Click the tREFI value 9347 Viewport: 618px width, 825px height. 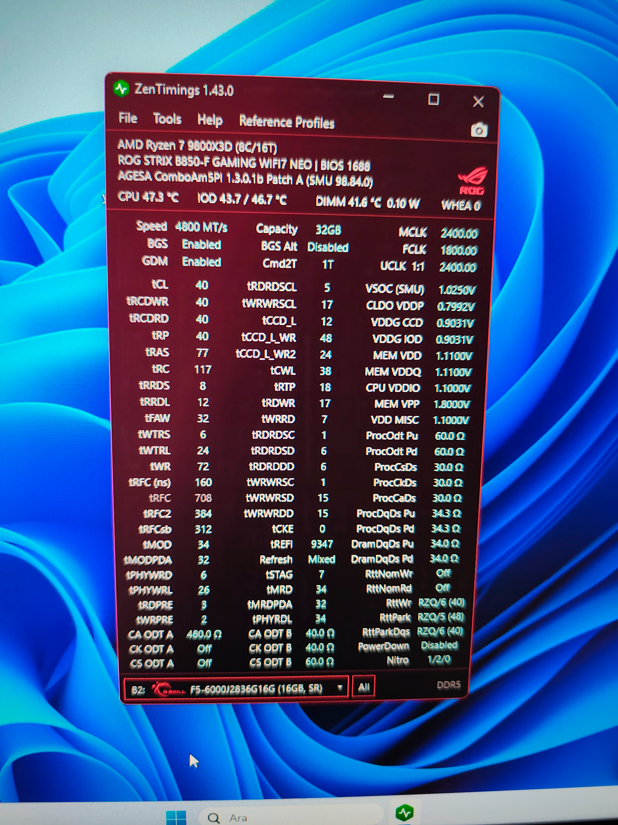(322, 544)
